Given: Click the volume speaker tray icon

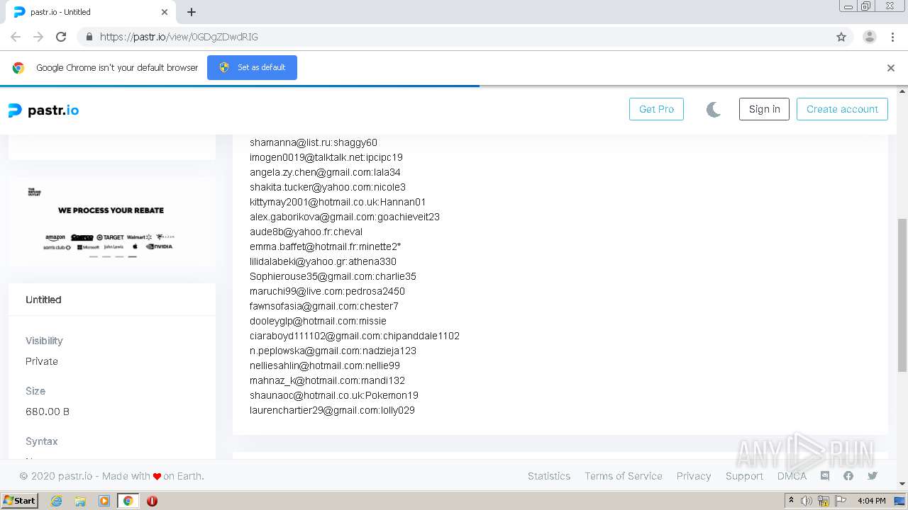Looking at the screenshot, I should [807, 501].
